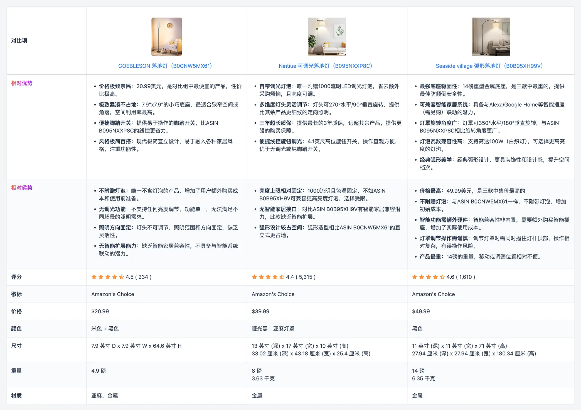Open the Seaside village 弧形落地灯 link
581x410 pixels.
point(489,66)
